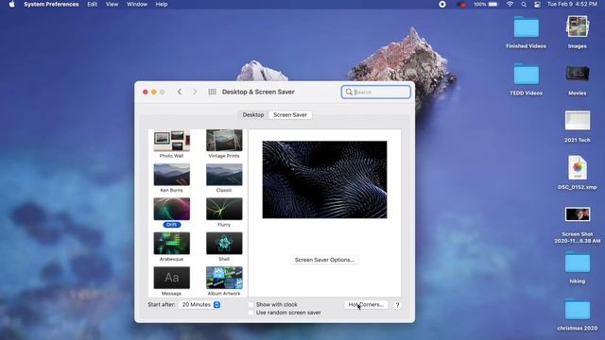Choose the Classic screen saver
The height and width of the screenshot is (340, 605).
tap(224, 178)
